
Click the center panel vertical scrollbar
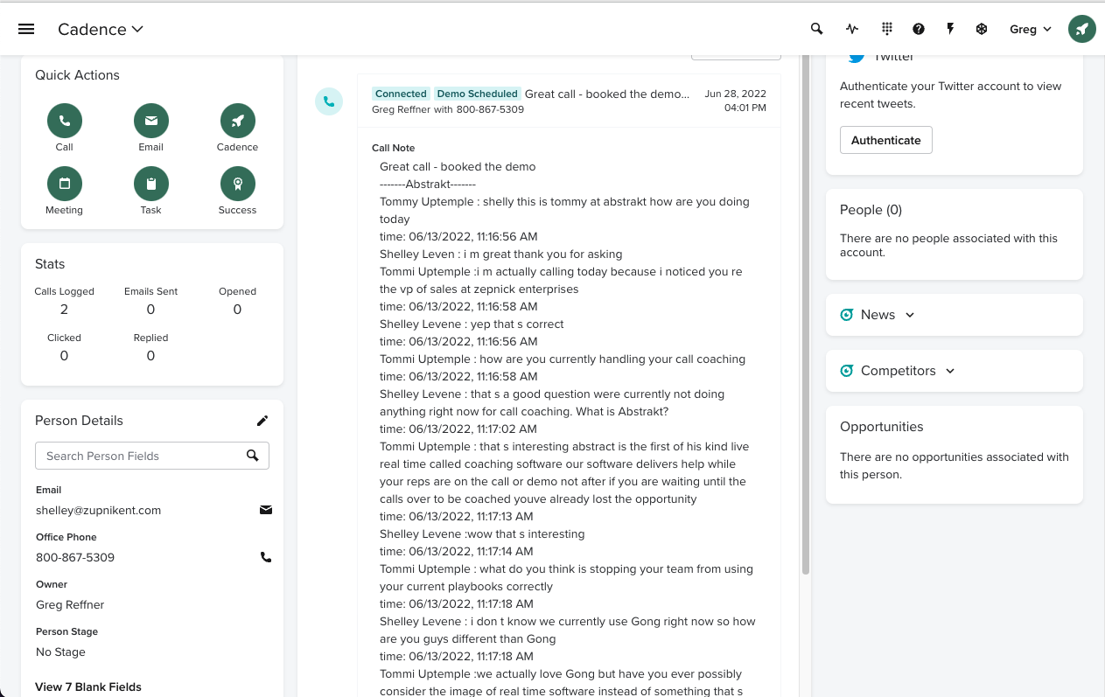pyautogui.click(x=806, y=315)
